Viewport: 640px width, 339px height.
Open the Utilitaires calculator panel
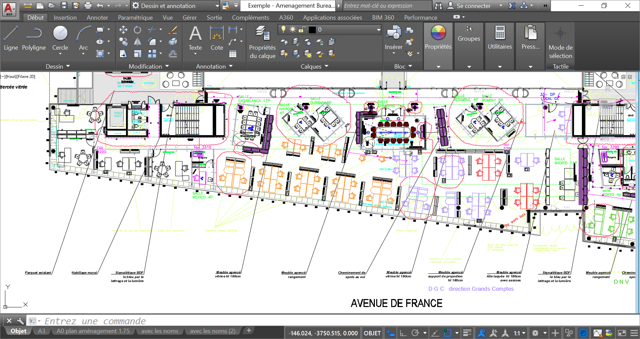click(500, 46)
